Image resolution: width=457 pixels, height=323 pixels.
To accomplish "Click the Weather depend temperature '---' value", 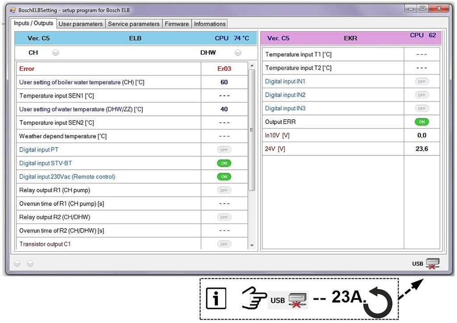I will (x=224, y=136).
